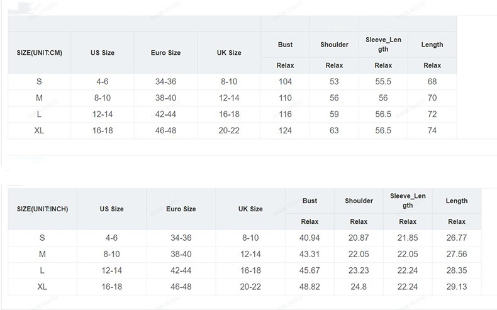Viewport: 497px width, 310px height.
Task: Select the 20.87 shoulder value in inches
Action: pyautogui.click(x=359, y=238)
